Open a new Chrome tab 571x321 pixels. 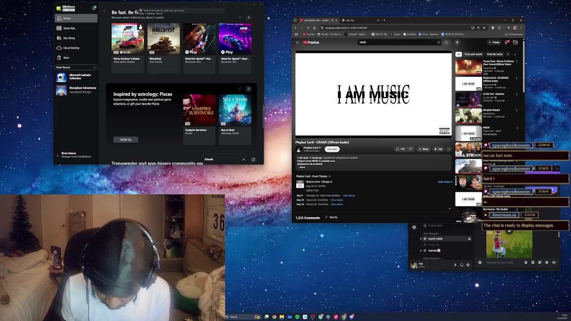pos(385,20)
